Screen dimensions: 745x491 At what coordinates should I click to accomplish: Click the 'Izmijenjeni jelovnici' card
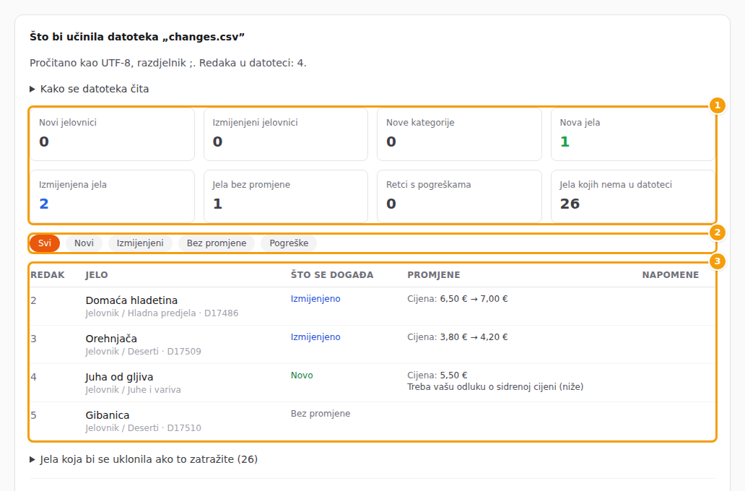tap(286, 134)
